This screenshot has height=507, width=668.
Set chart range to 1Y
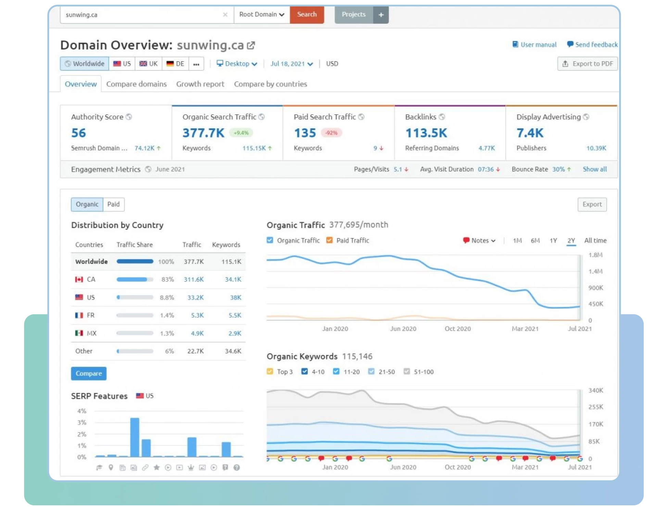pos(553,240)
